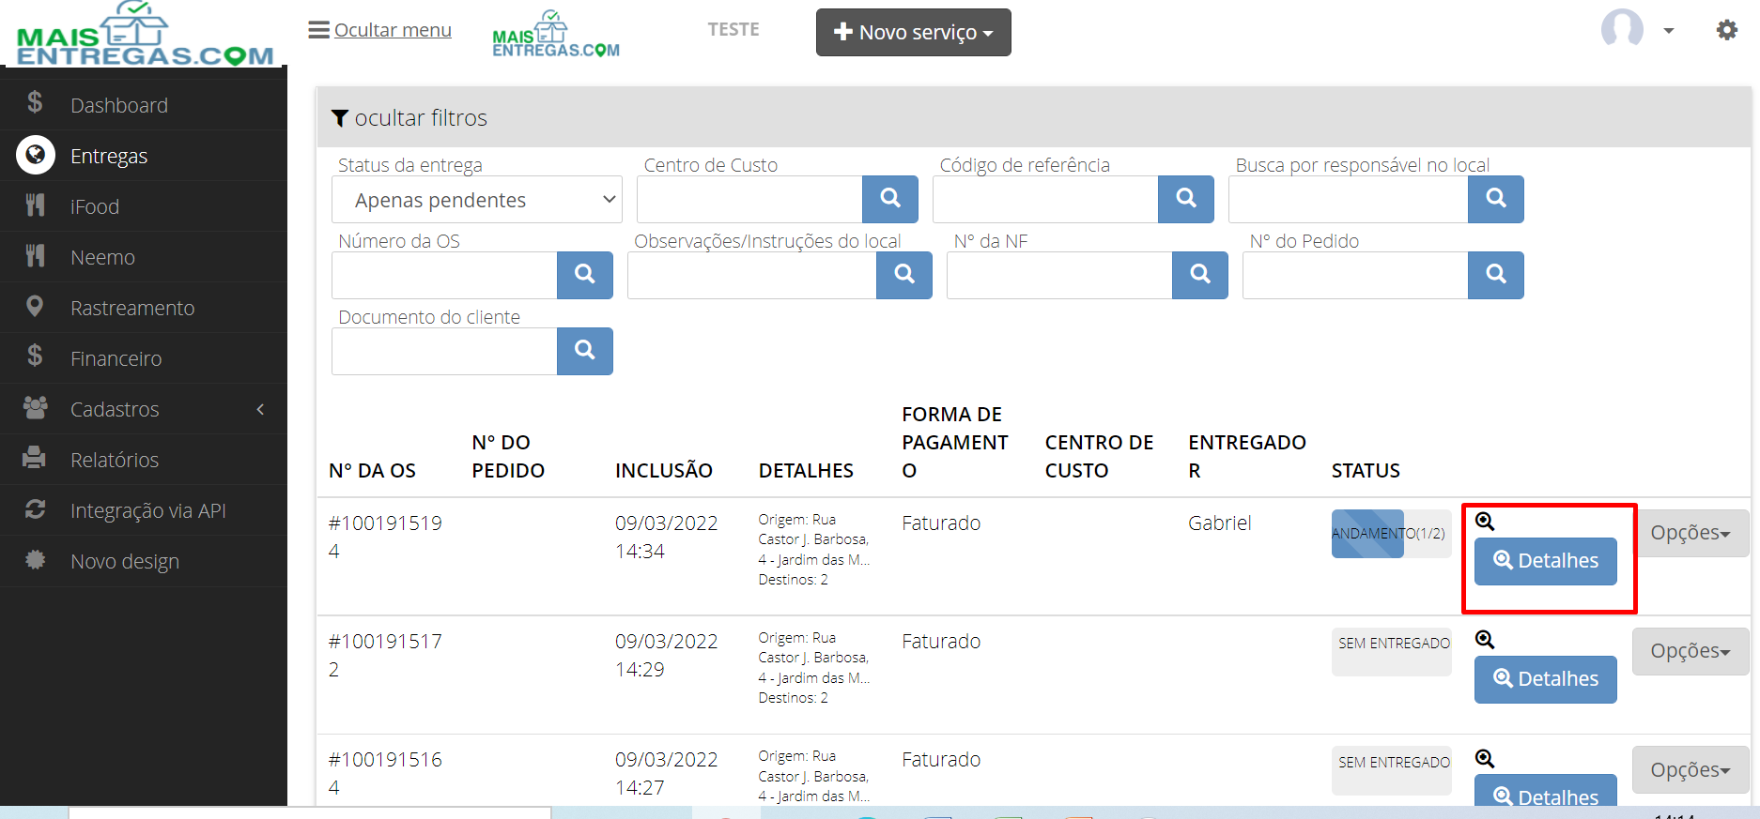Open Opções dropdown for order #1001915164
1760x819 pixels.
point(1691,769)
